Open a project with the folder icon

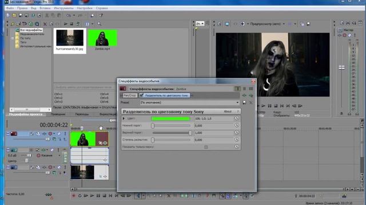point(14,15)
